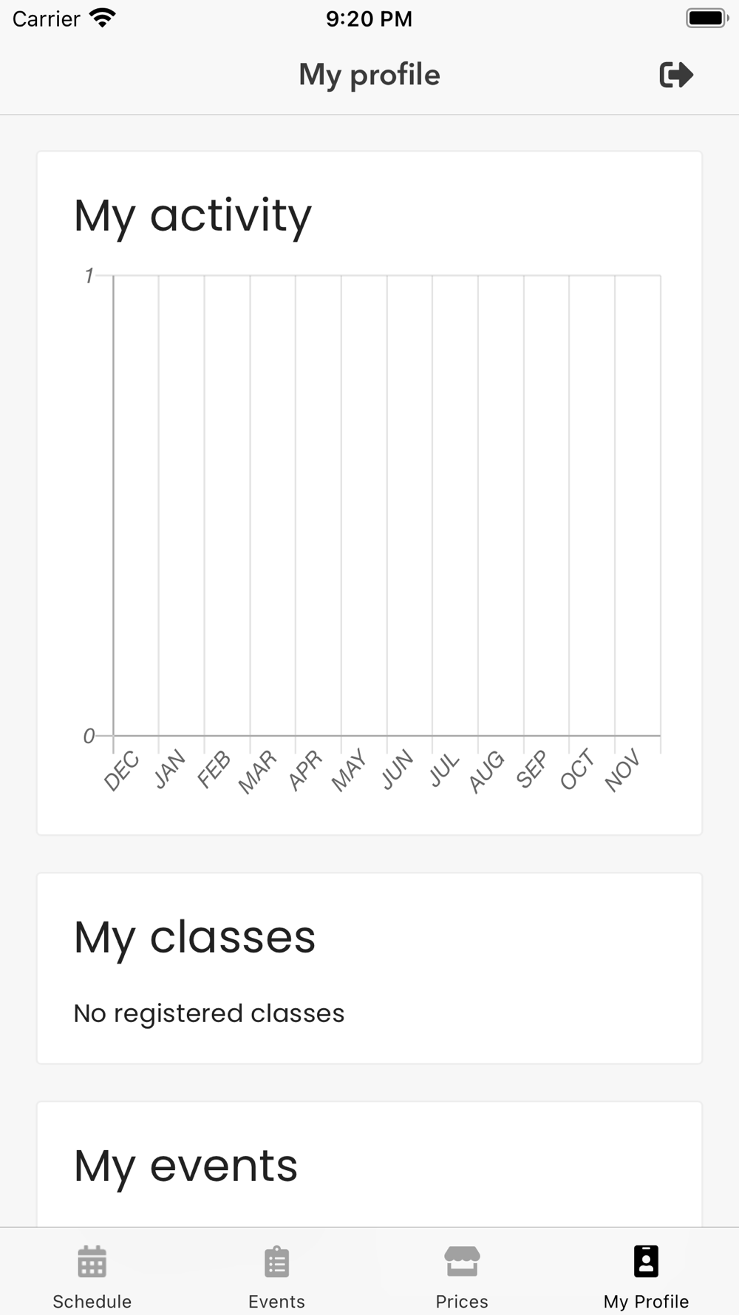Image resolution: width=739 pixels, height=1315 pixels.
Task: Switch to the Events tab label
Action: tap(277, 1301)
